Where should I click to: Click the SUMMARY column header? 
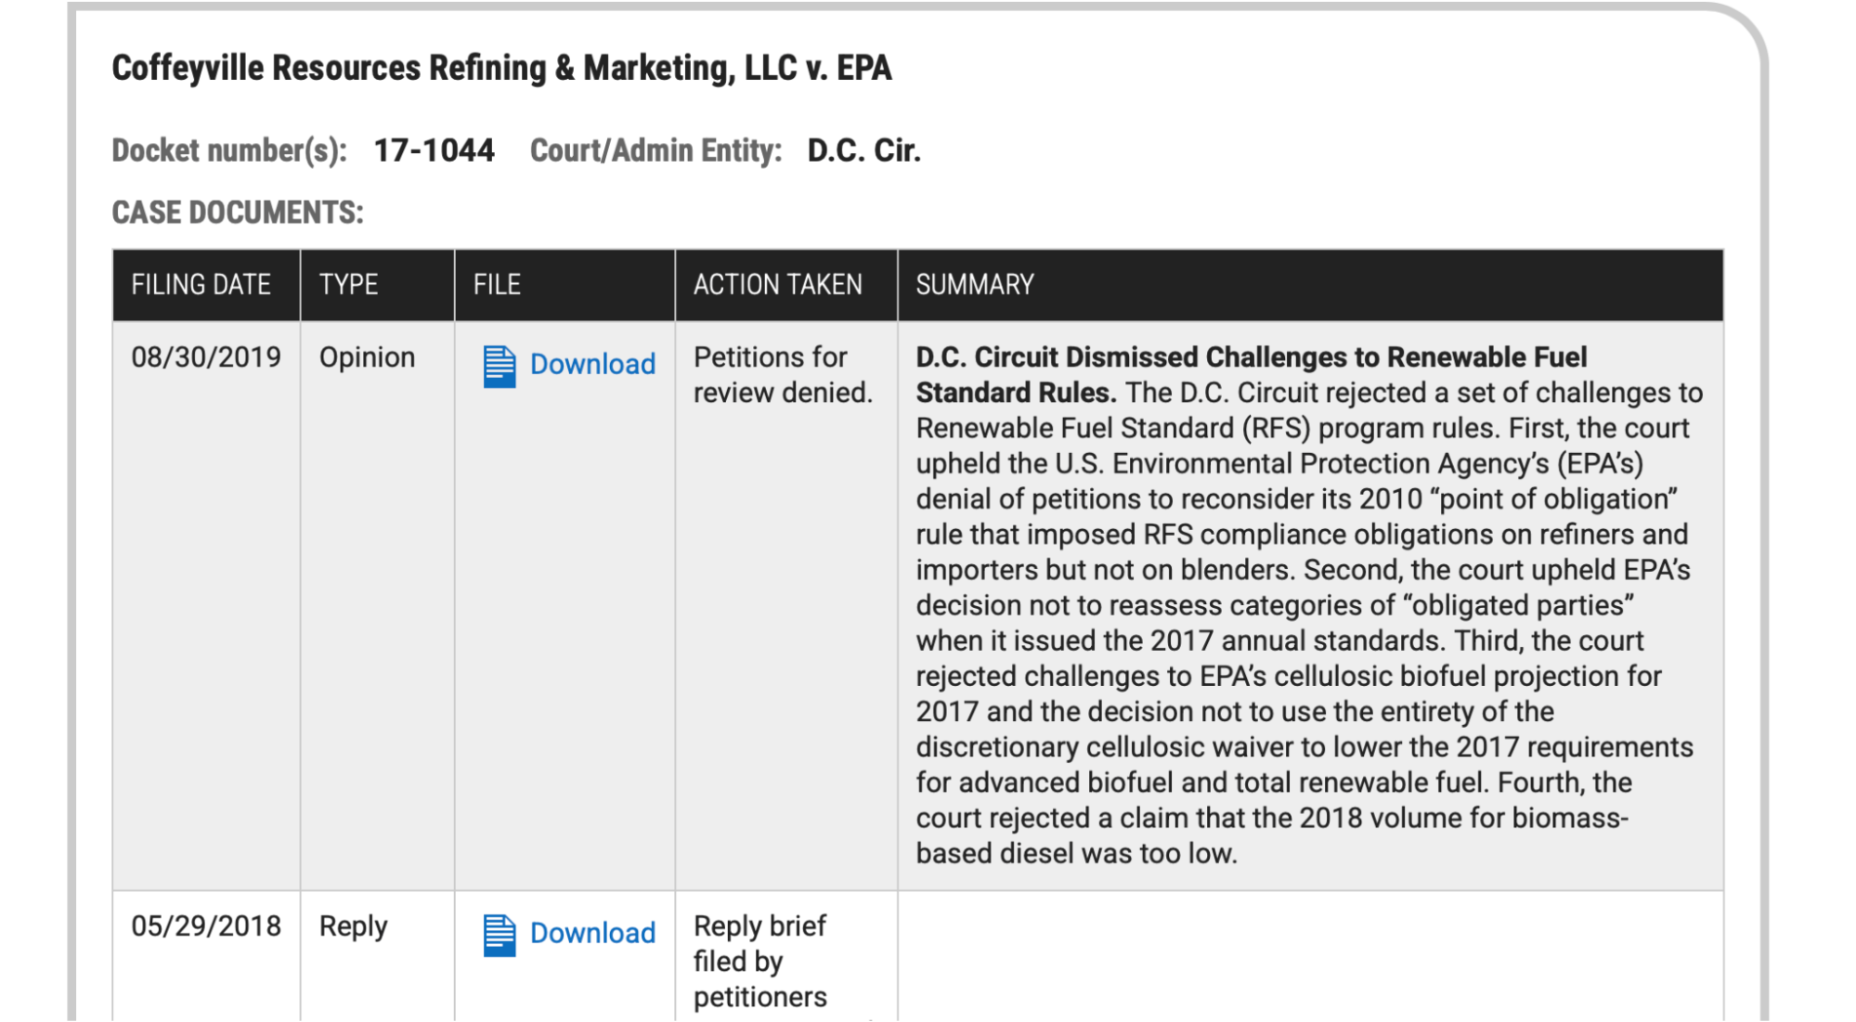click(974, 284)
